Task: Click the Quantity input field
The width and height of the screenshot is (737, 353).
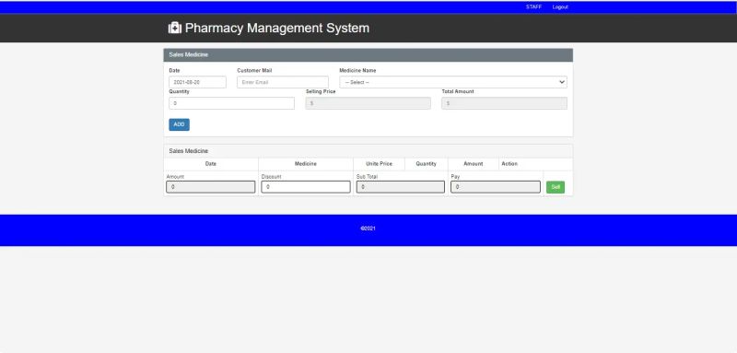Action: 232,103
